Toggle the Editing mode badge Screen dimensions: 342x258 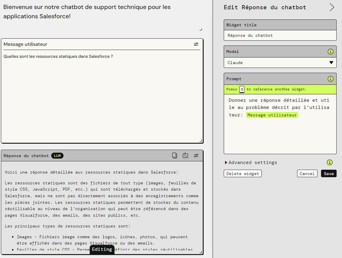tap(102, 249)
